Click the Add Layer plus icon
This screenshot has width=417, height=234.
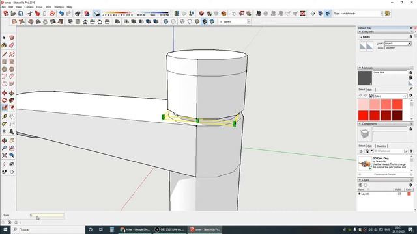click(x=360, y=185)
